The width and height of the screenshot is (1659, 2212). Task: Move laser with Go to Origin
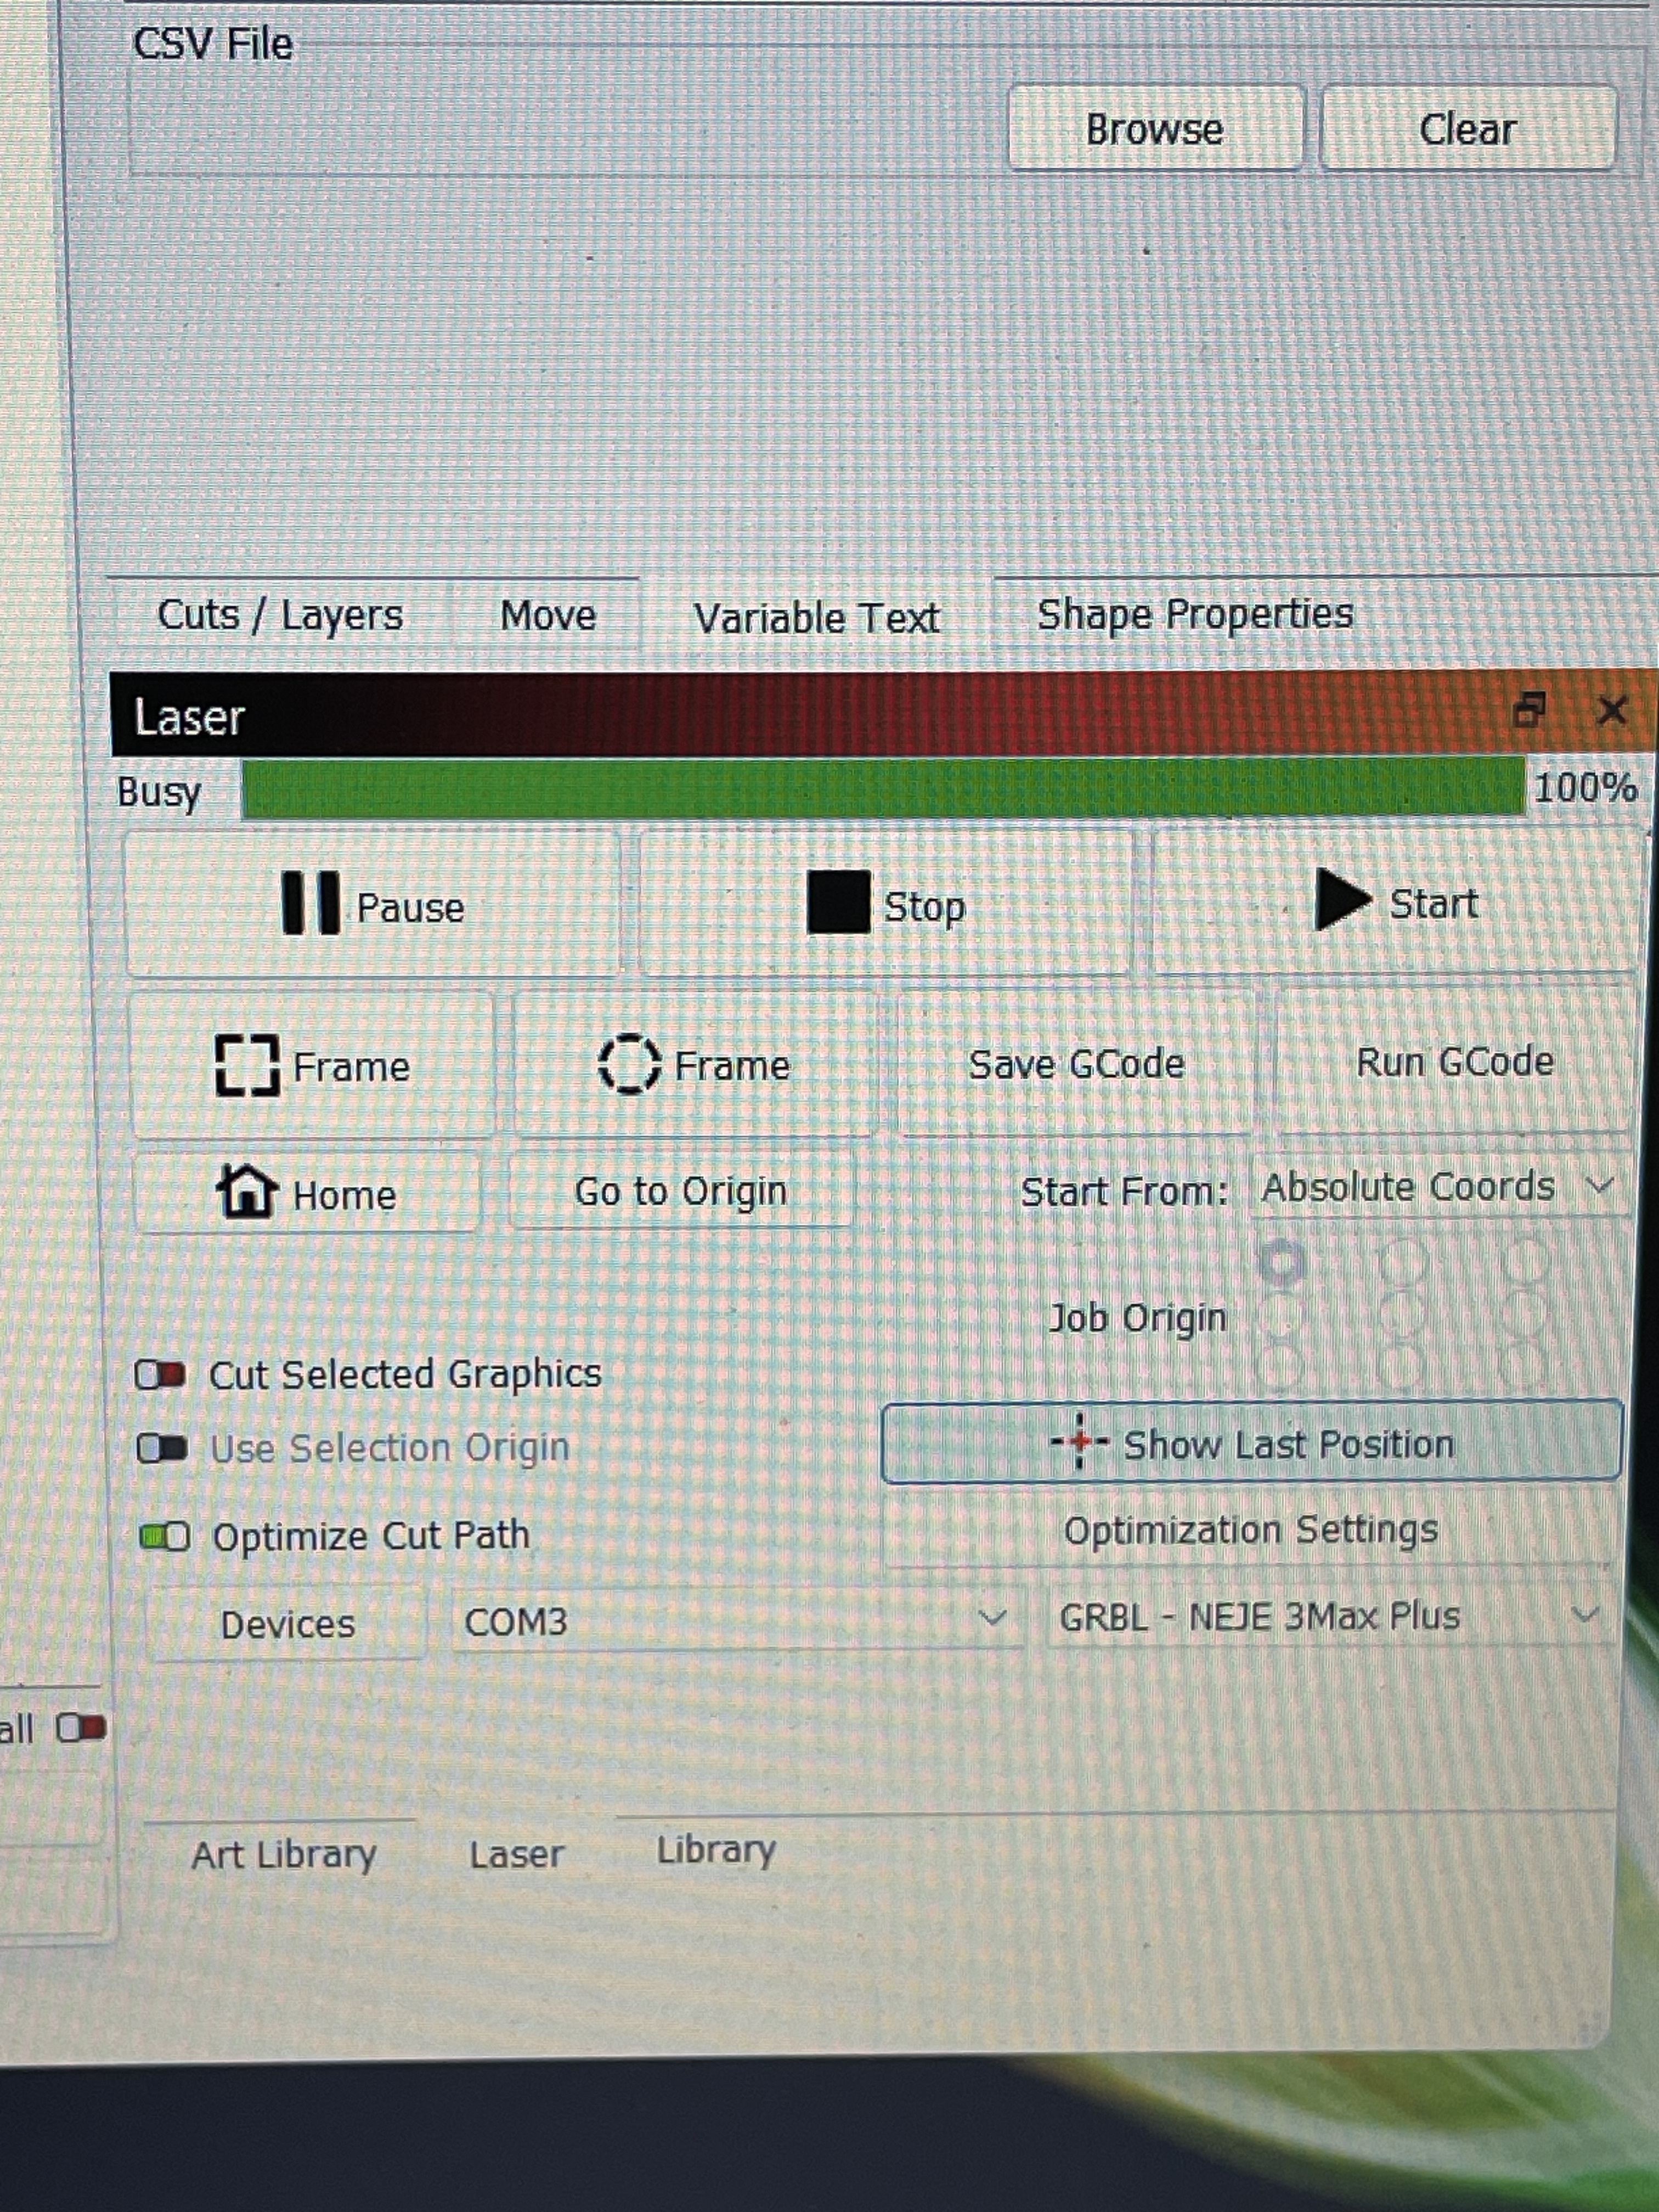coord(681,1191)
